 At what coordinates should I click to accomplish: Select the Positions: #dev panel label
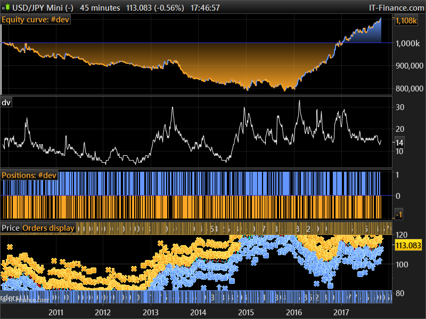click(x=29, y=175)
